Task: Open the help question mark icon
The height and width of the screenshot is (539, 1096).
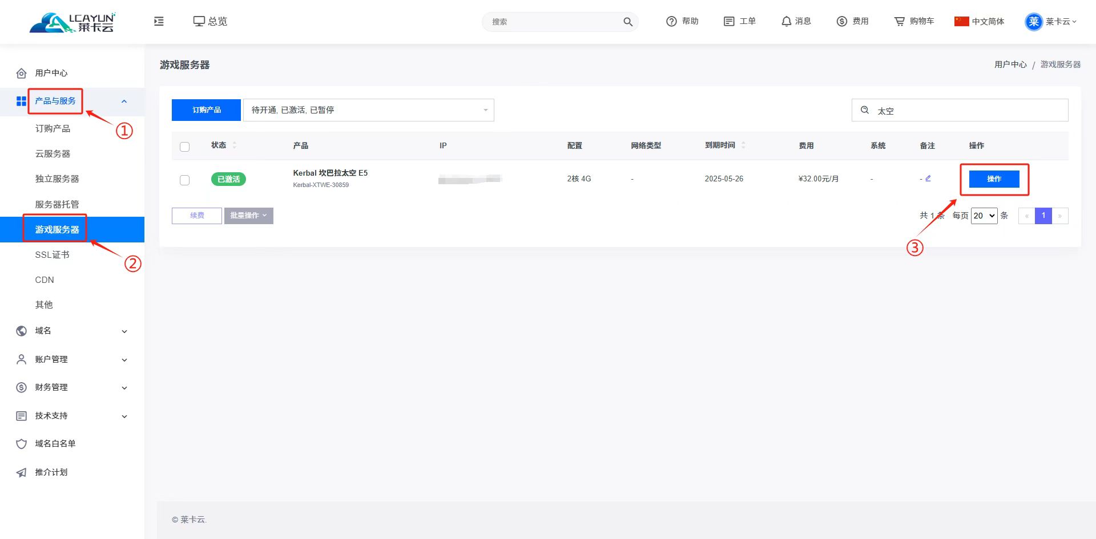Action: 671,21
